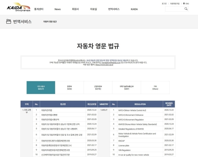Open the 통계센터 menu
198x157 pixels.
(x=39, y=9)
